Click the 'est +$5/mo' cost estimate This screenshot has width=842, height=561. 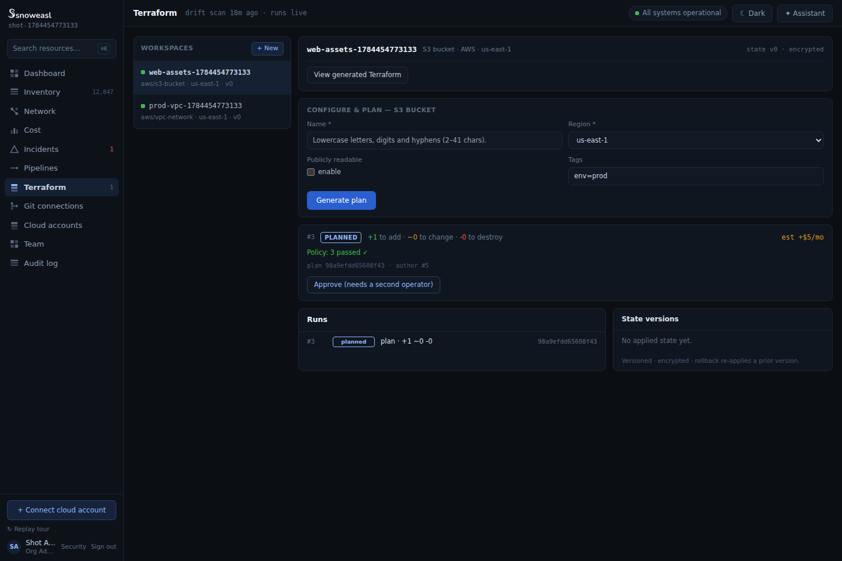(802, 237)
